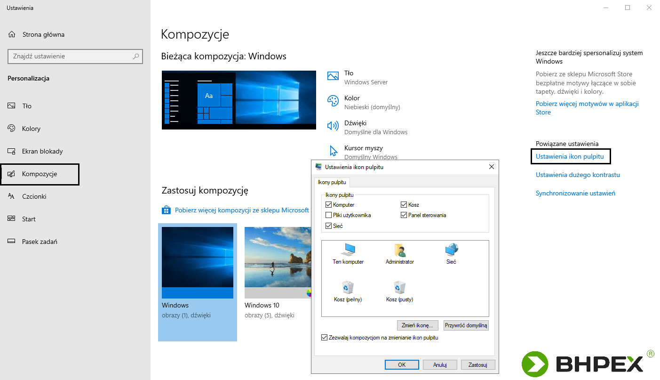This screenshot has width=660, height=380.
Task: Click the Kompozycje icon in sidebar
Action: pos(12,174)
